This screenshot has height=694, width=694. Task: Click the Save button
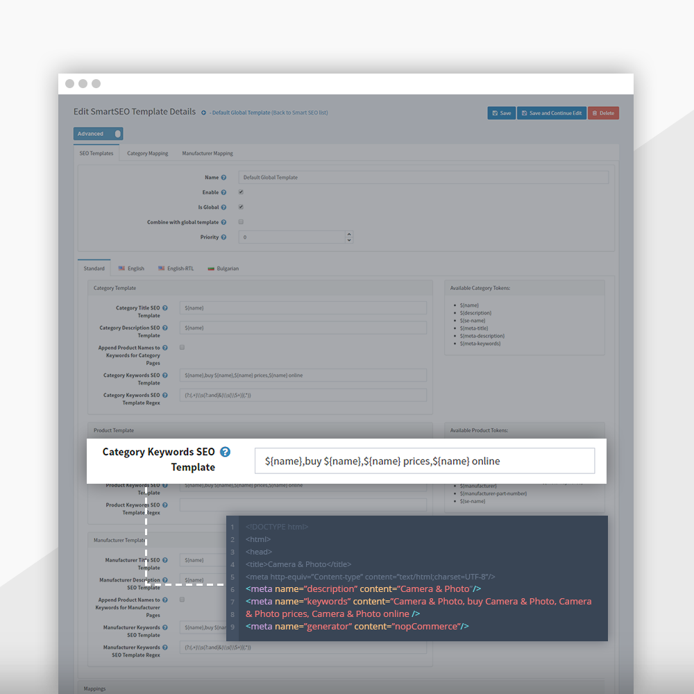[x=502, y=113]
